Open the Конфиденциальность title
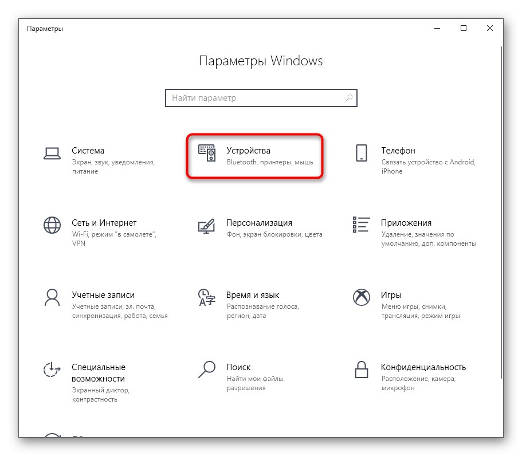Screen dimensions: 522x456 tap(423, 367)
